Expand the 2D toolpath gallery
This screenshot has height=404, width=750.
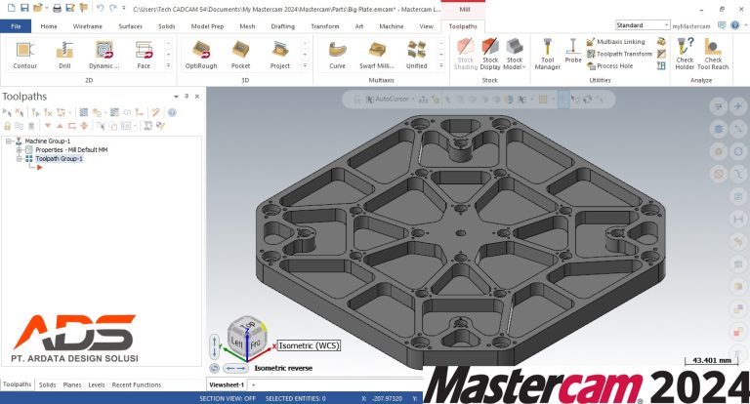tap(168, 65)
